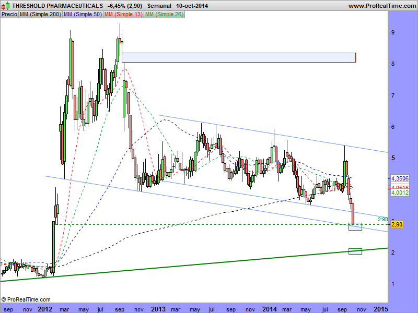Select the green target box on the trendline near 2
Viewport: 418px width, 313px height.
coord(355,251)
